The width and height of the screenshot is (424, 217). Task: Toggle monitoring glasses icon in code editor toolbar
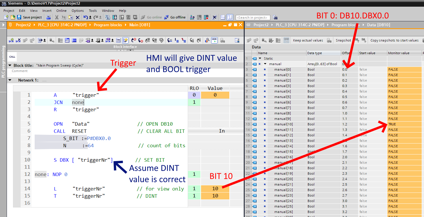pyautogui.click(x=214, y=40)
